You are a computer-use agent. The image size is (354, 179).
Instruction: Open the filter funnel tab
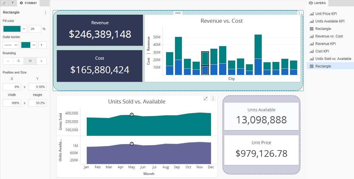[13, 3]
